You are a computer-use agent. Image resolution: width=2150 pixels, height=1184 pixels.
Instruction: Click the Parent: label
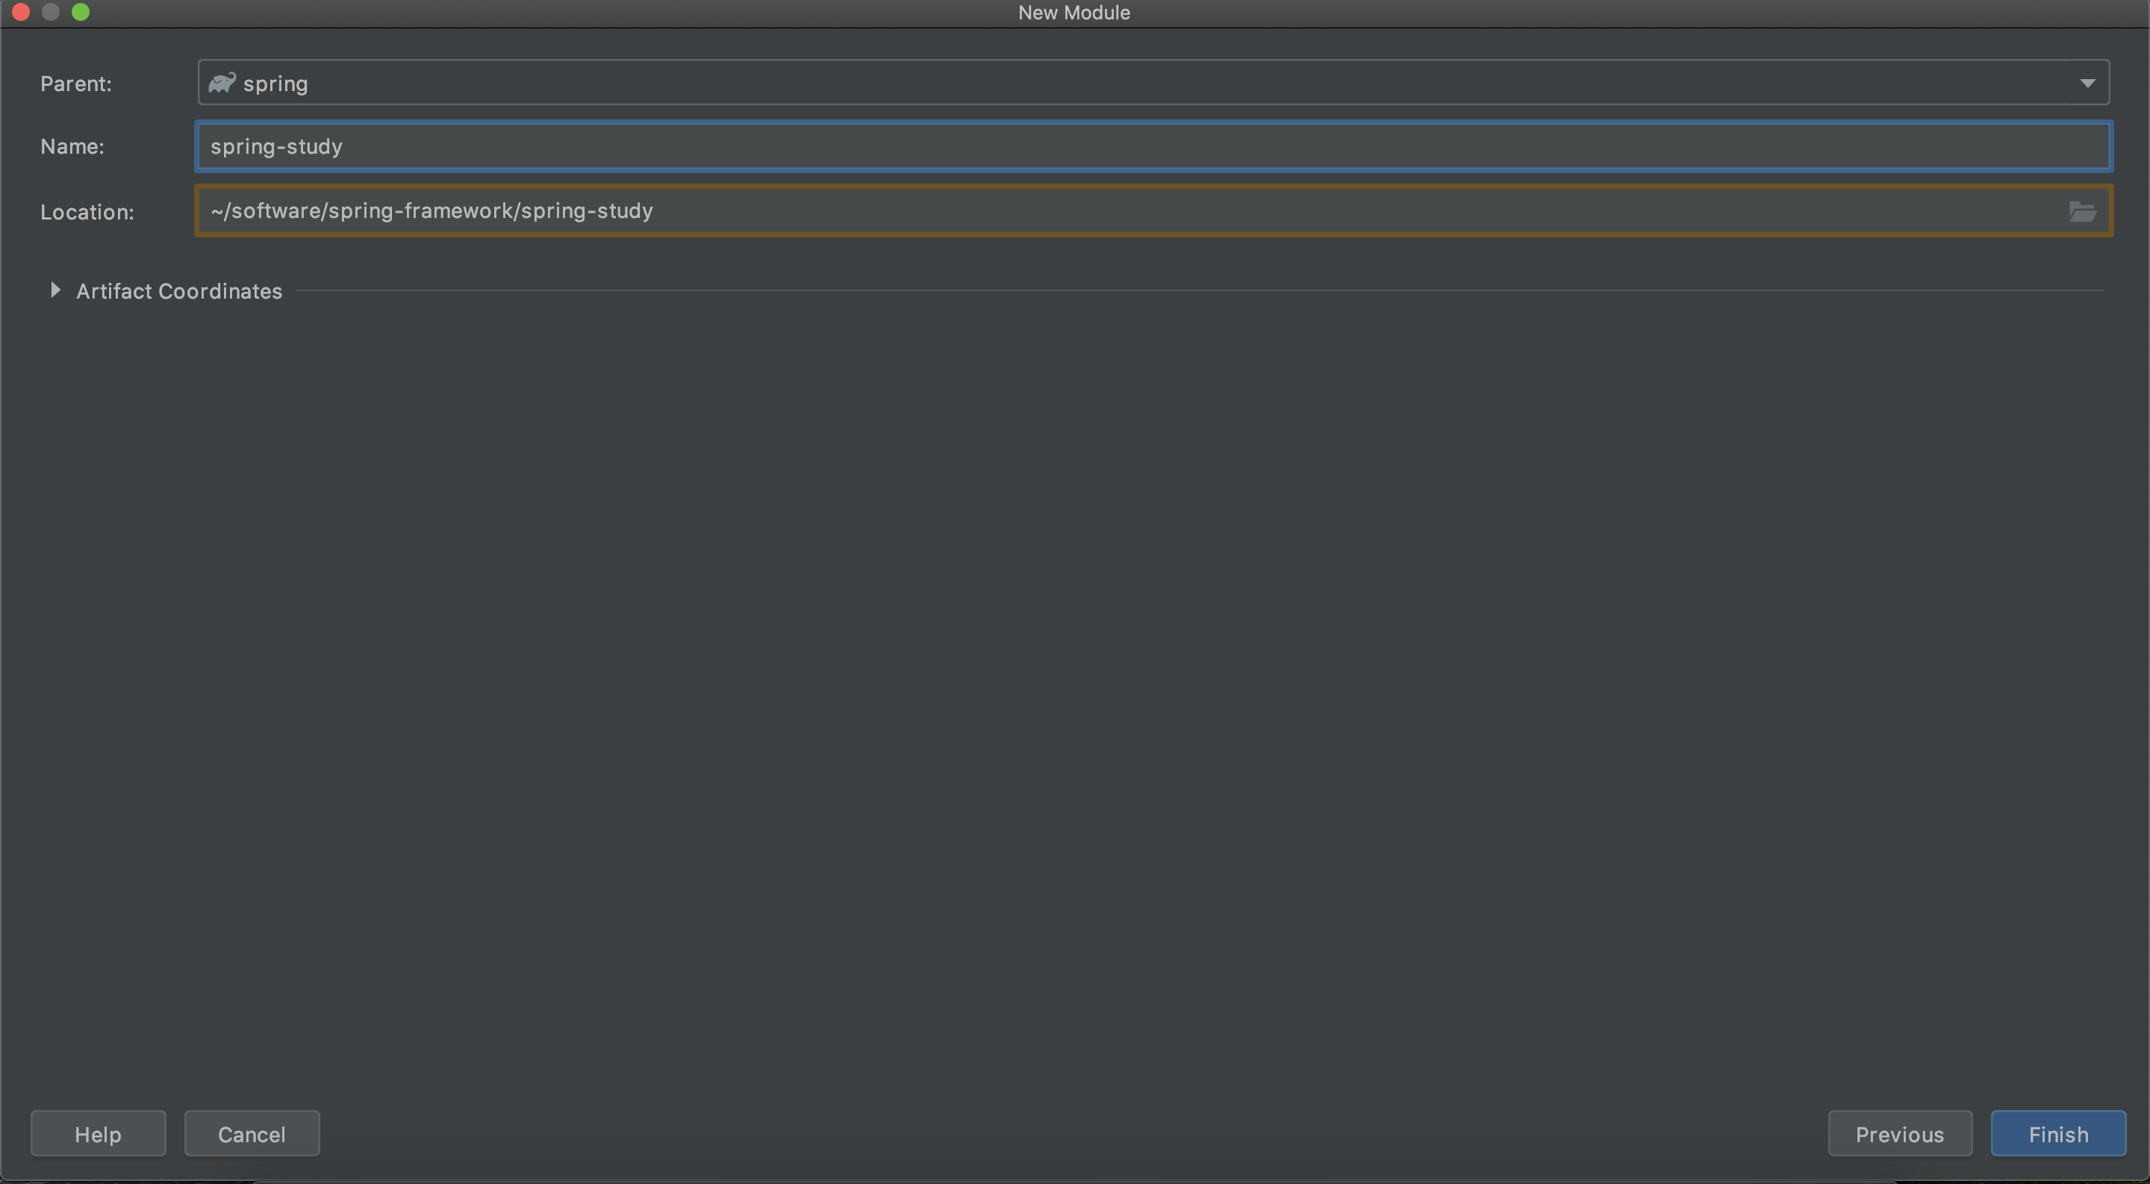tap(76, 84)
